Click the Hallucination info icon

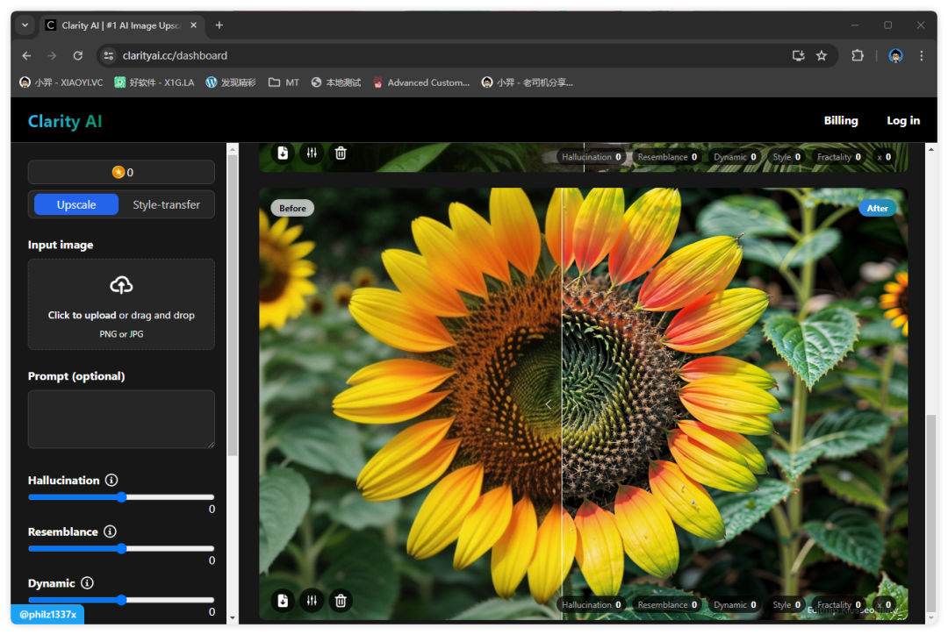tap(111, 481)
